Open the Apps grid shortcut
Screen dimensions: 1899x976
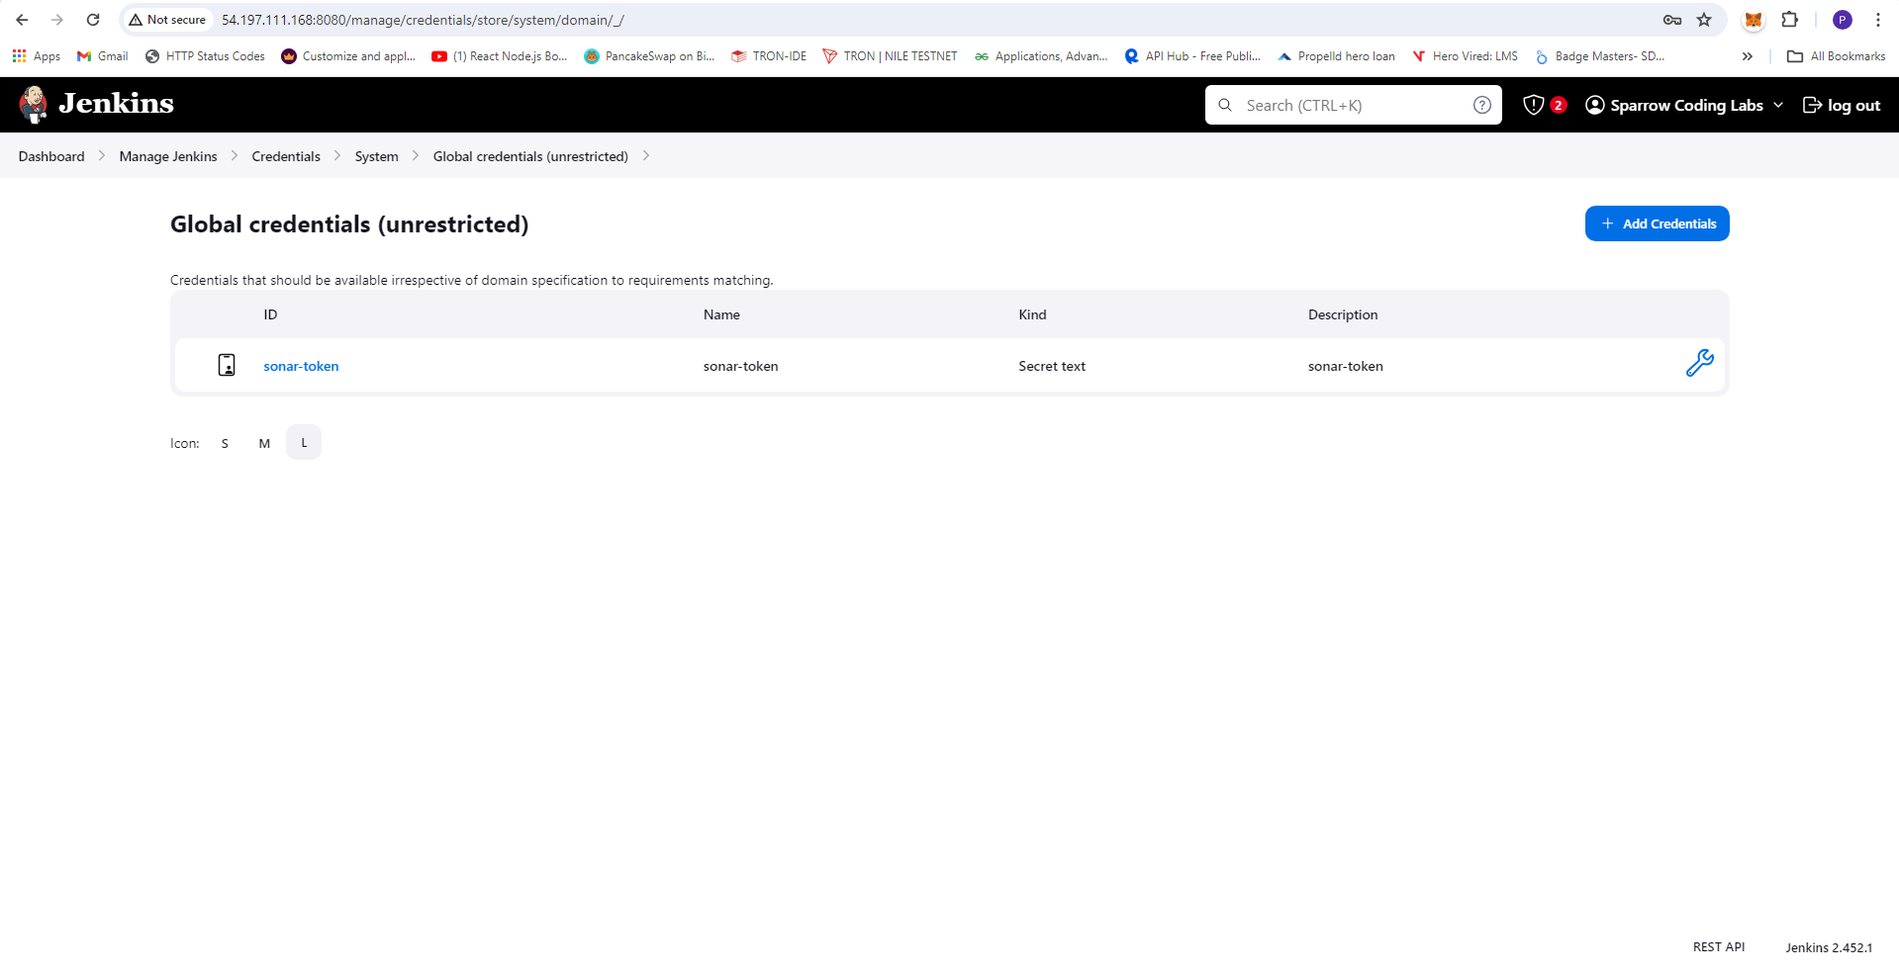[36, 56]
